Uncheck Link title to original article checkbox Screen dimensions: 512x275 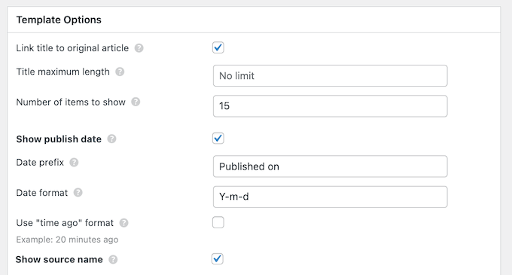[218, 47]
